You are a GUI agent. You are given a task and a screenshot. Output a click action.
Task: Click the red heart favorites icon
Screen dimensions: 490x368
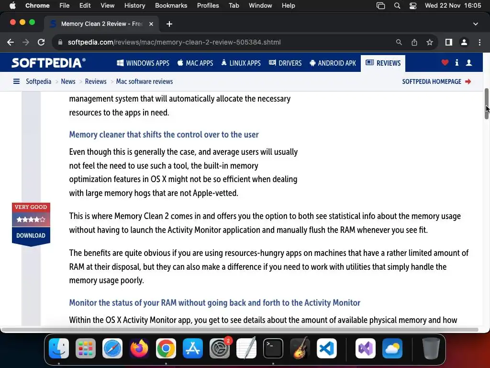[x=445, y=63]
